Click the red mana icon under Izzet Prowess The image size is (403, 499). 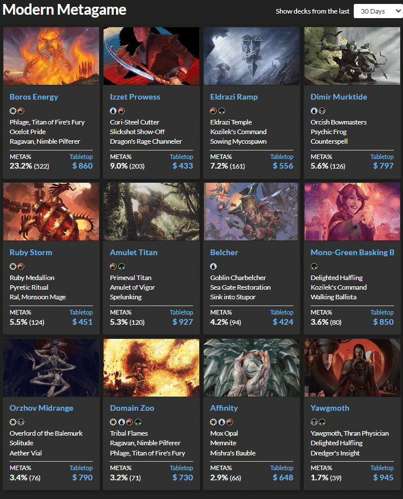[x=122, y=111]
